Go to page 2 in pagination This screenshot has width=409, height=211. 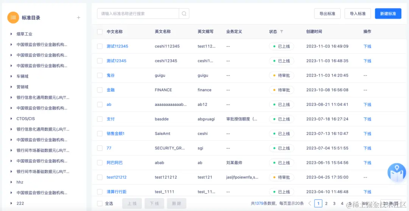pyautogui.click(x=326, y=203)
